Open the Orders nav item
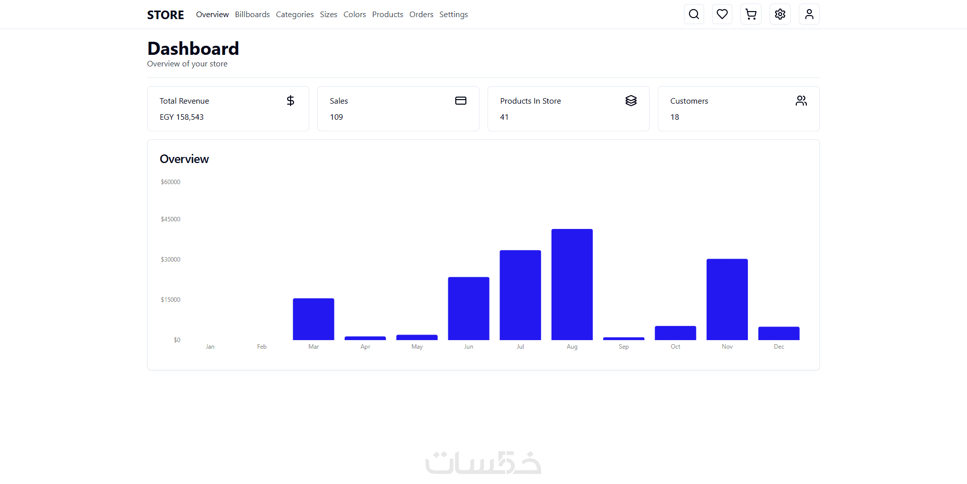Viewport: 967px width, 484px height. (x=421, y=15)
